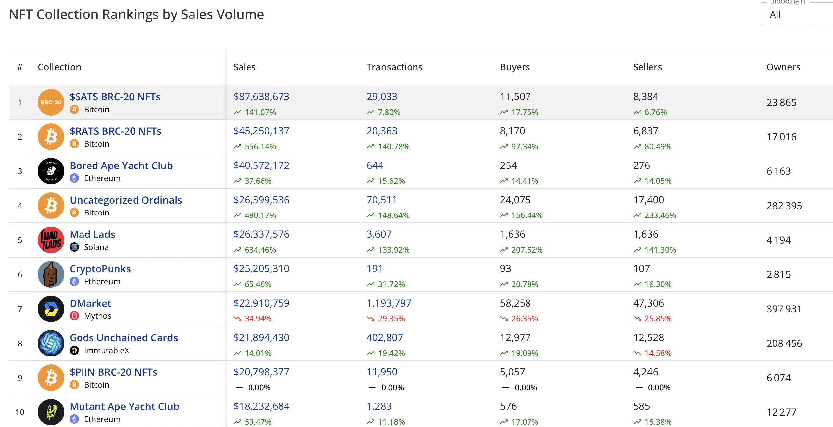Sort table by Sales column header
833x427 pixels.
244,67
